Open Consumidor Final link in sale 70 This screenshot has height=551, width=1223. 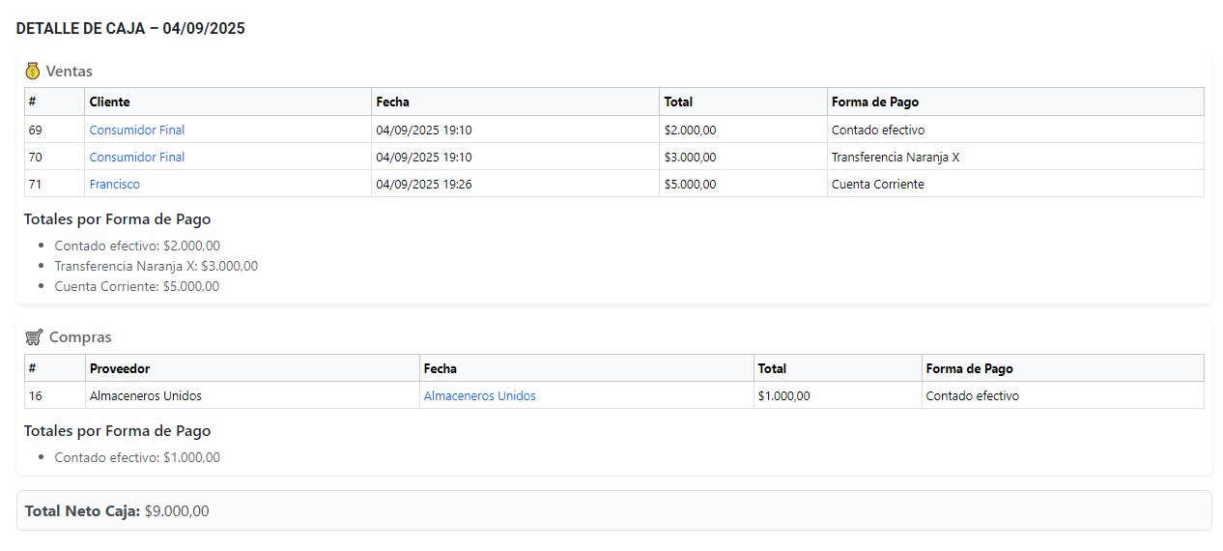click(x=136, y=157)
